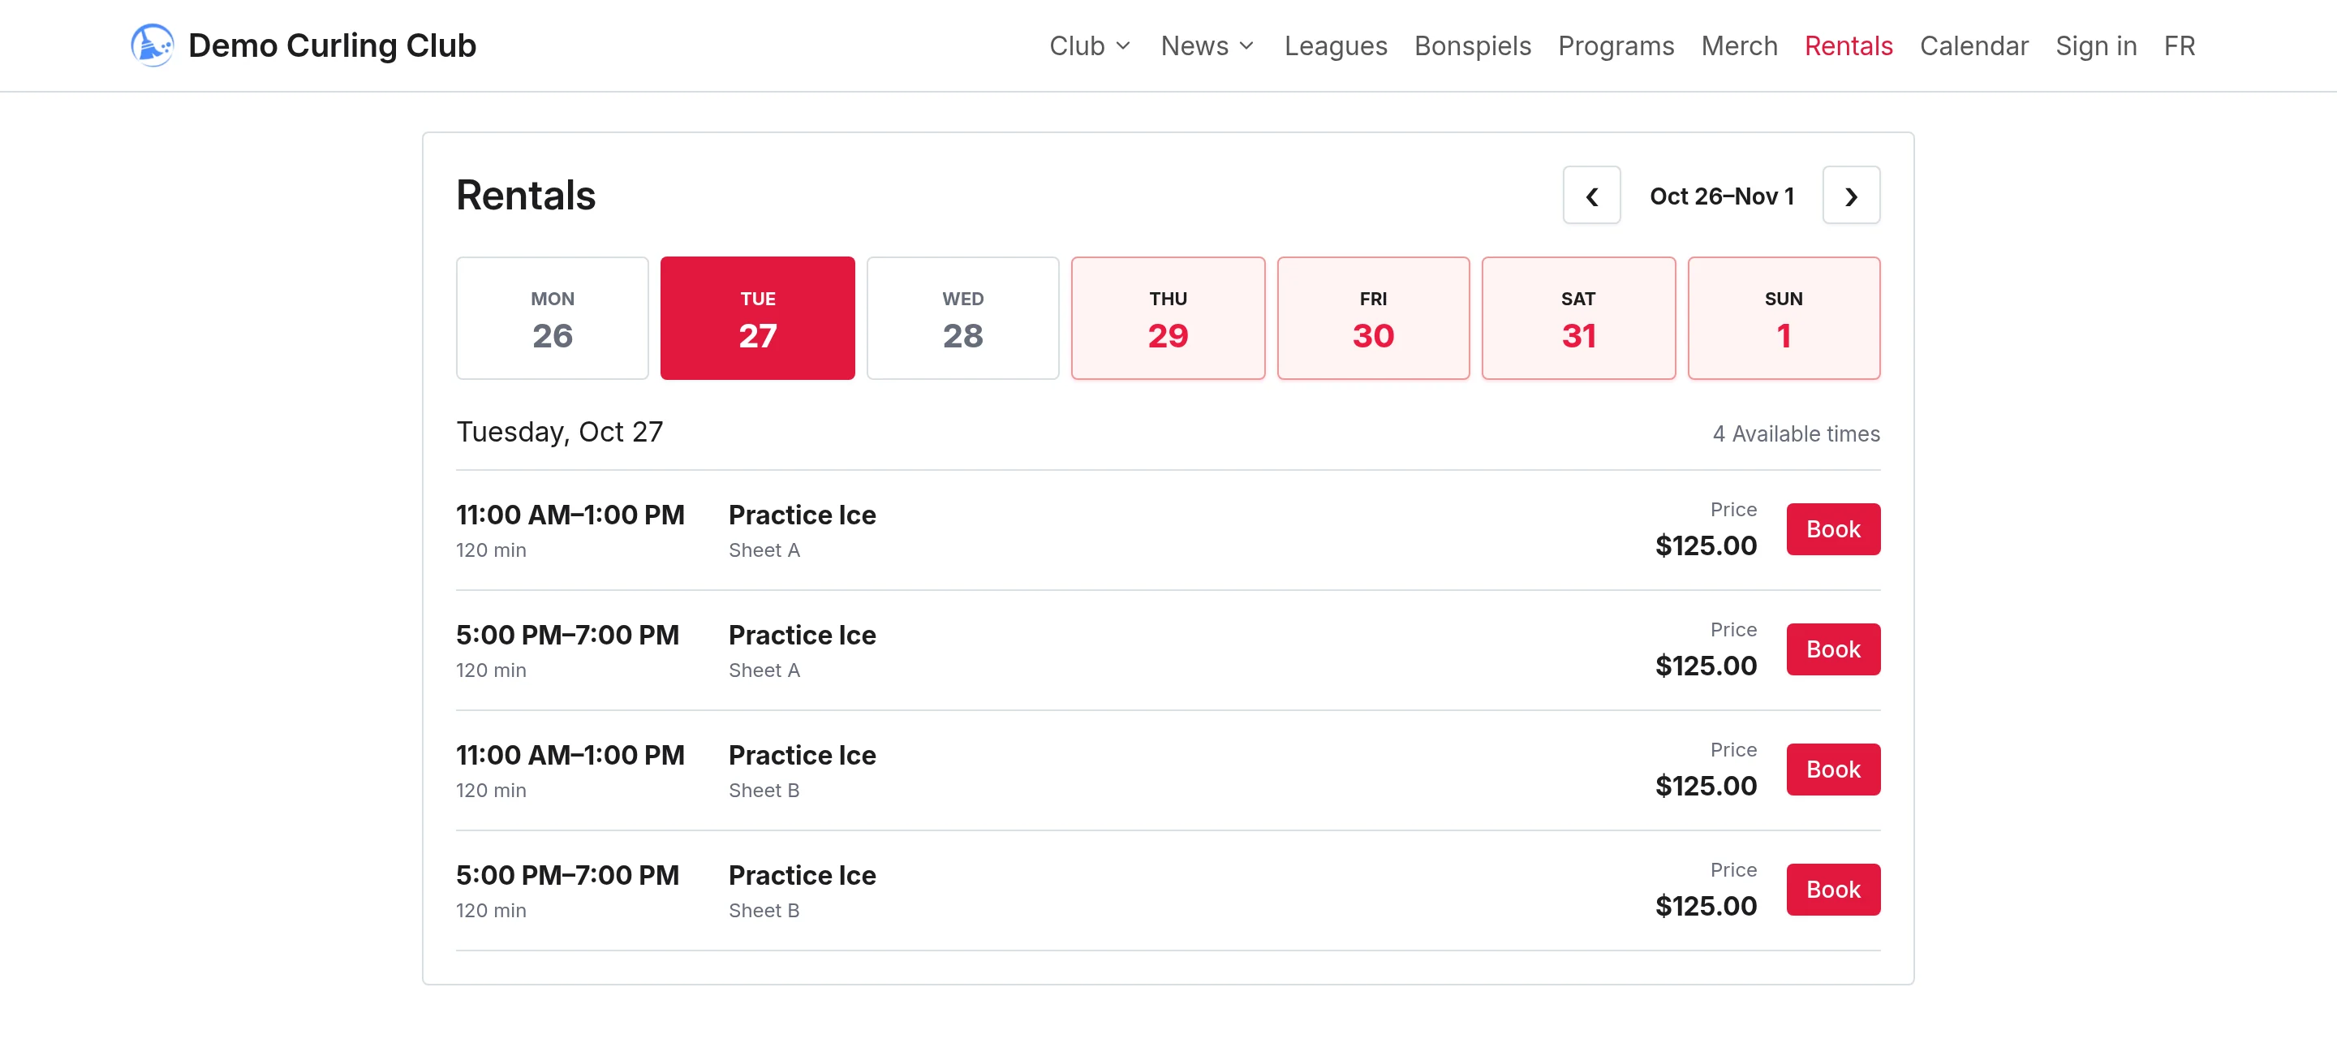Click Practice Ice for Sheet B 5:00 PM

point(802,875)
